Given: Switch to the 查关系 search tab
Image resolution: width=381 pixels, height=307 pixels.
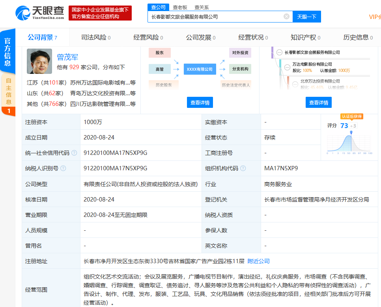Looking at the screenshot, I should point(202,7).
